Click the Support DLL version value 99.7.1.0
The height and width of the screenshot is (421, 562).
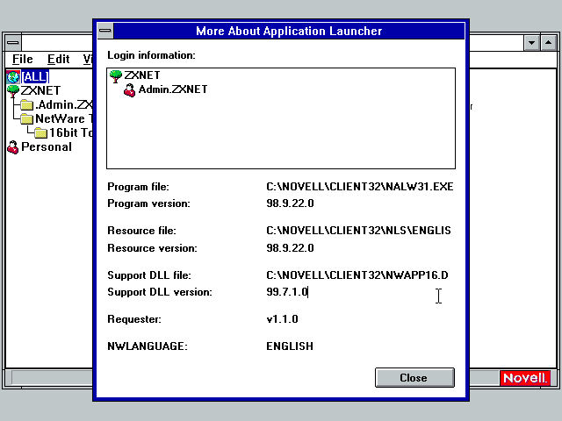click(287, 292)
